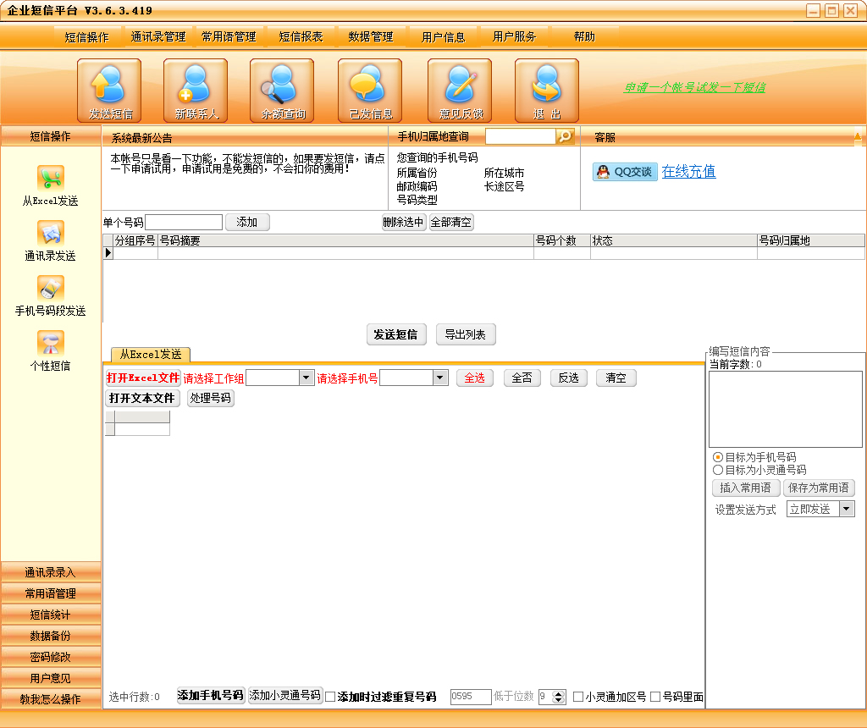Open the 设置发送方式 dropdown
Viewport: 867px width, 728px height.
coord(847,509)
